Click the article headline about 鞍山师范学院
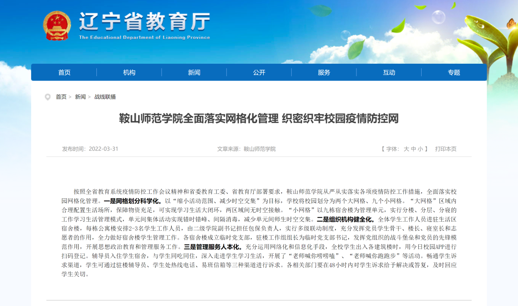Viewport: 518px width, 306px height. [259, 118]
